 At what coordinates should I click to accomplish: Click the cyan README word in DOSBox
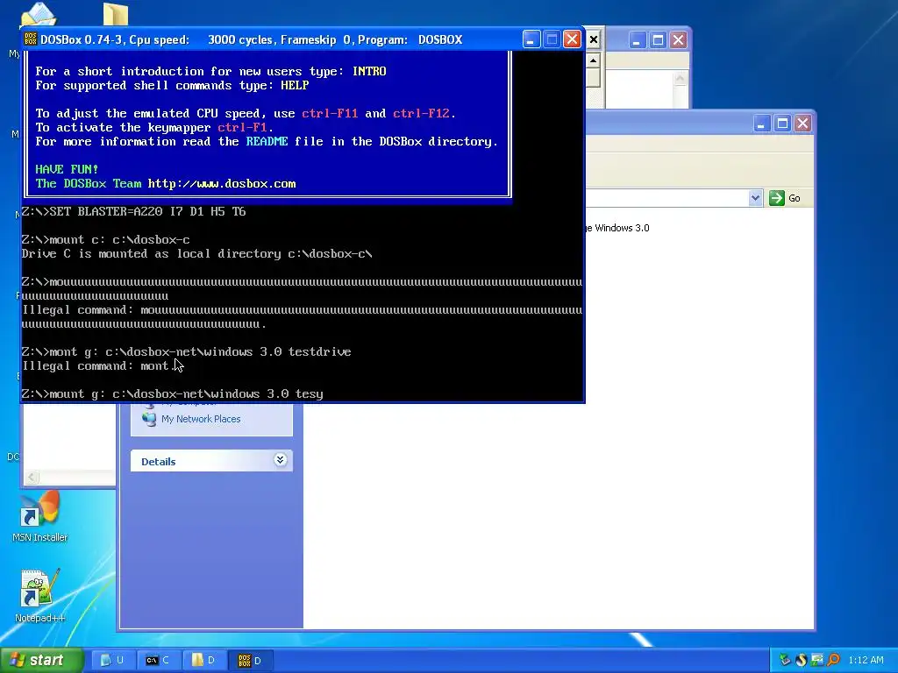point(267,141)
